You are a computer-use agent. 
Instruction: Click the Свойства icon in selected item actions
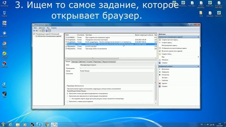coord(160,80)
